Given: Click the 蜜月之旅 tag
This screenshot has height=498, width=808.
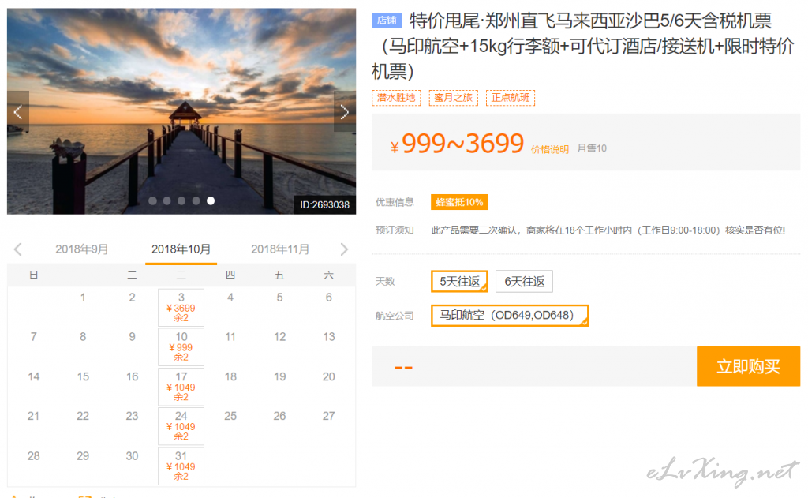Looking at the screenshot, I should tap(454, 97).
